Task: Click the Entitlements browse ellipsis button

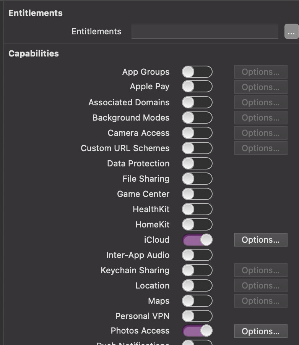Action: point(291,32)
